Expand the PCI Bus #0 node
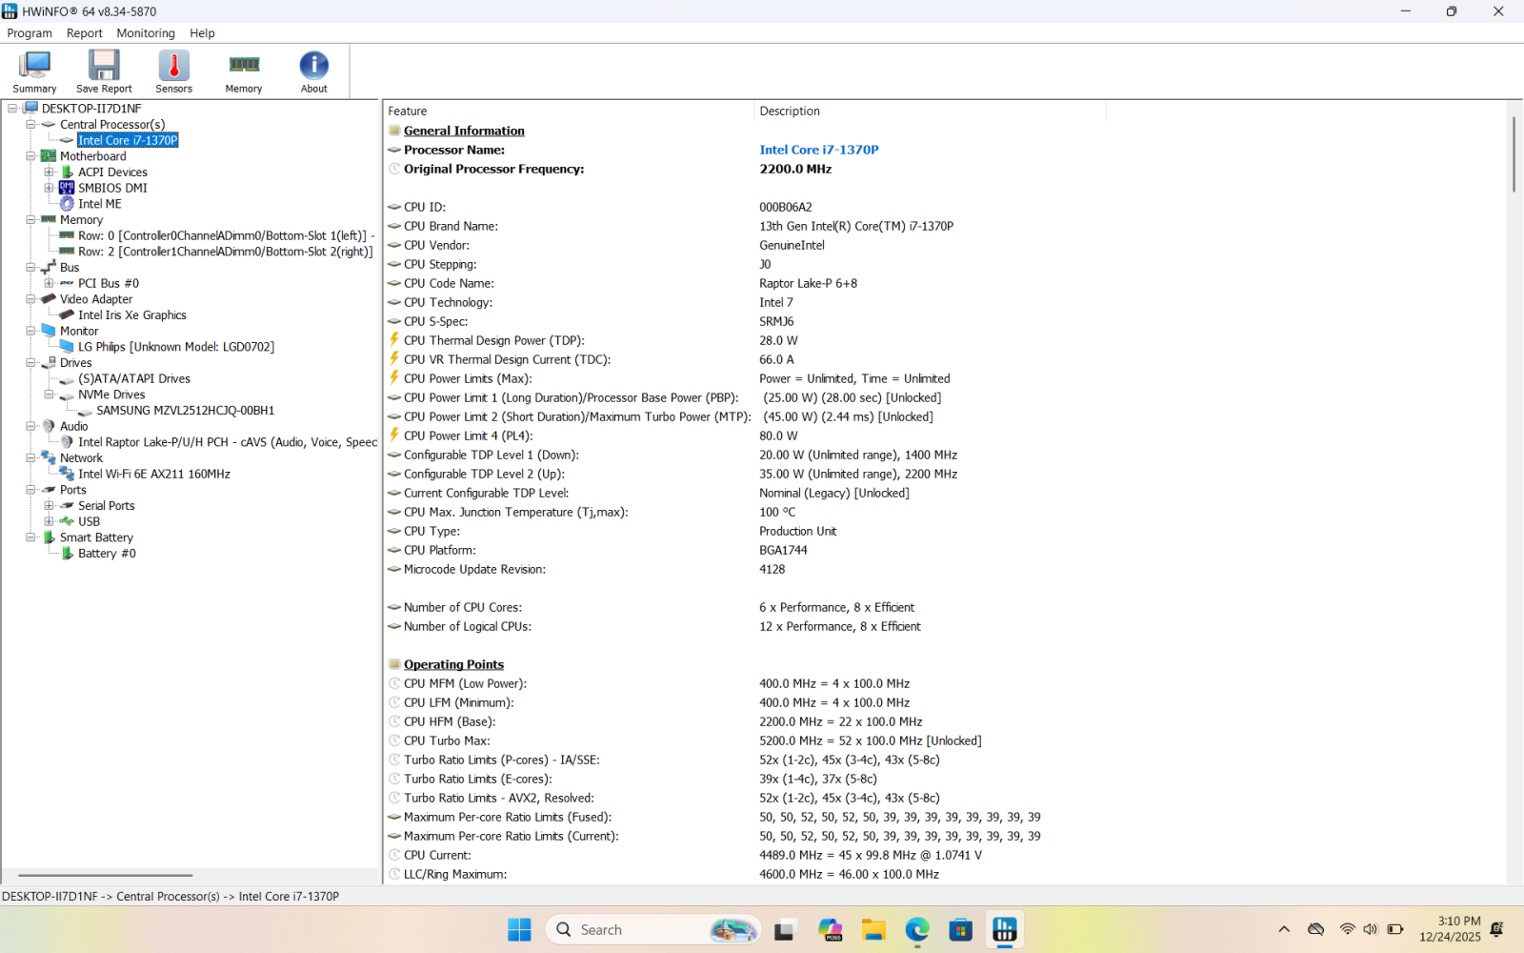The image size is (1524, 953). pos(49,283)
